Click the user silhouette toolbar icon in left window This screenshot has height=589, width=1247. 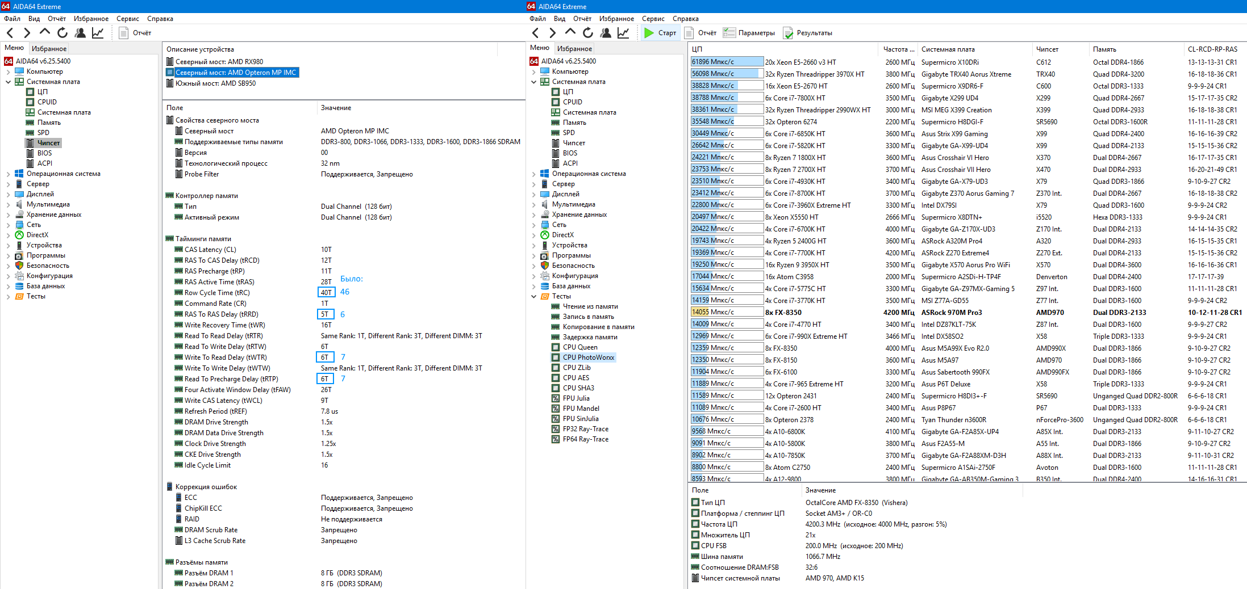pos(80,33)
